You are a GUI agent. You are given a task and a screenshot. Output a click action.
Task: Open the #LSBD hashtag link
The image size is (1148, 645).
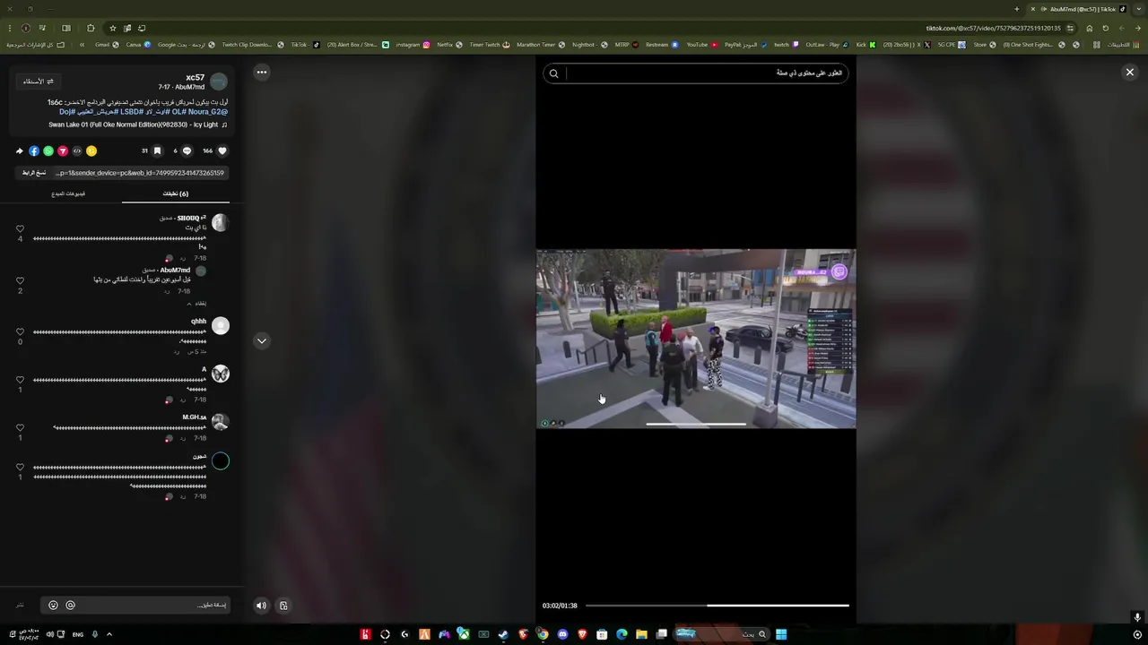(131, 112)
